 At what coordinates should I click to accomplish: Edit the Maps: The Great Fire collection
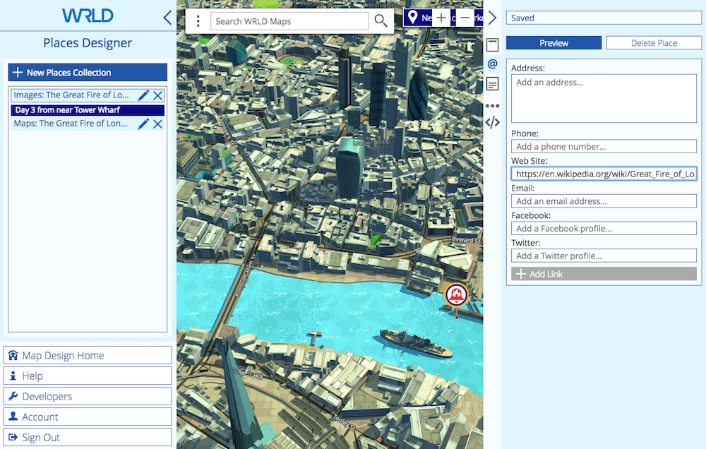pos(143,124)
